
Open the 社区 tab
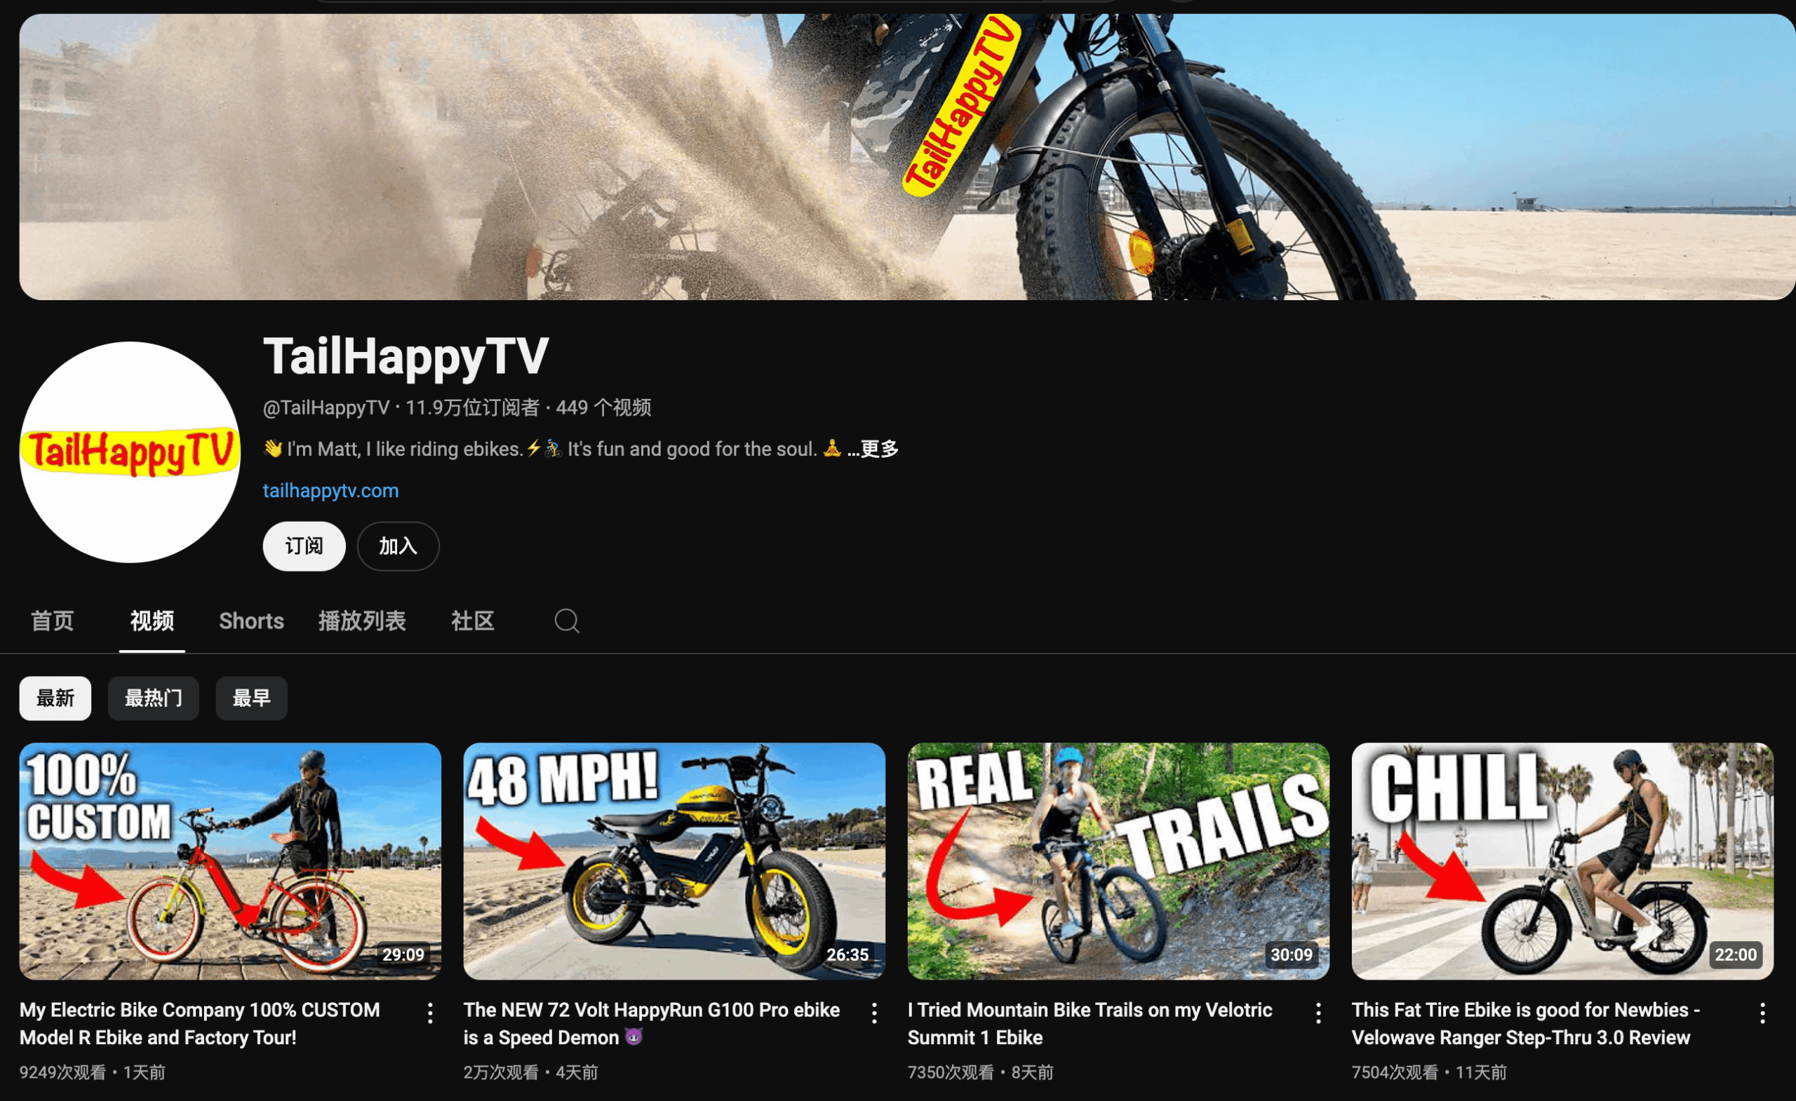tap(472, 621)
